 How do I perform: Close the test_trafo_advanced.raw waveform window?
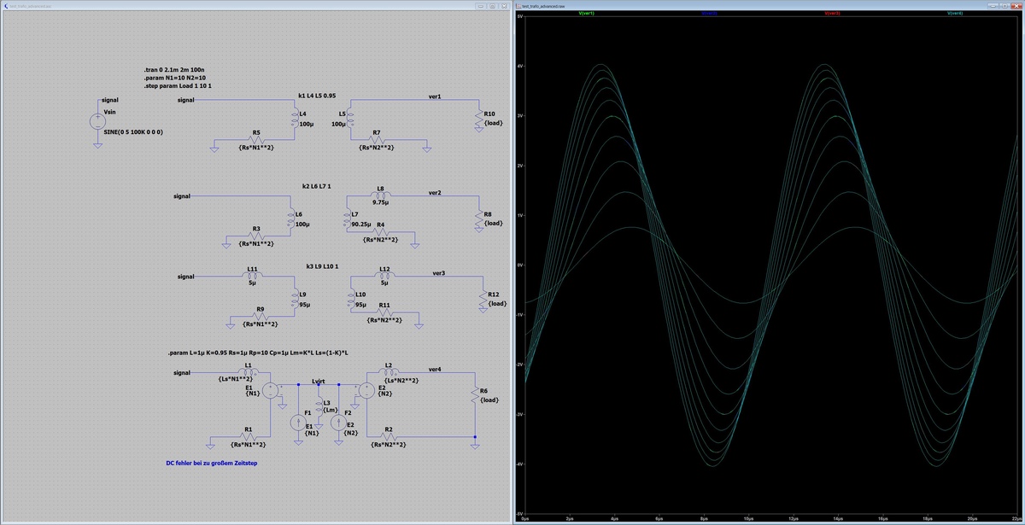tap(1016, 5)
